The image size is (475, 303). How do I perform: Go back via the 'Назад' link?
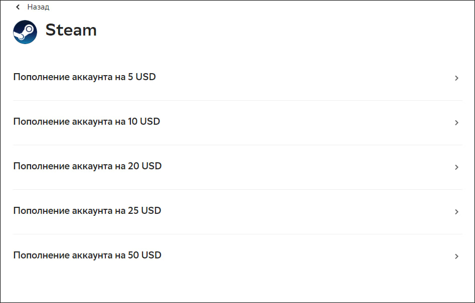click(x=38, y=7)
